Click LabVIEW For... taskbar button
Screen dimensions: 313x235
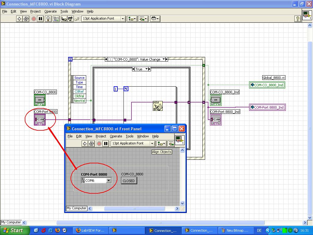coord(90,230)
